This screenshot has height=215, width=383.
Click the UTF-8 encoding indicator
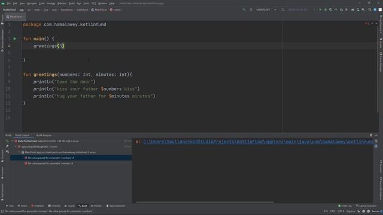click(341, 211)
